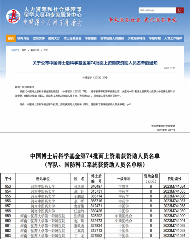This screenshot has height=239, width=190.
Task: Click 河南中医药大学 in row 958
Action: 43,211
